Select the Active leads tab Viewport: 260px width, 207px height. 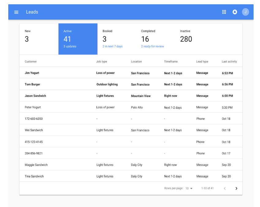[x=78, y=39]
